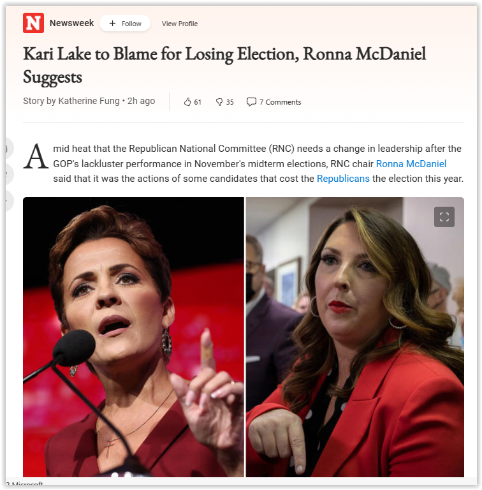482x490 pixels.
Task: Click the topmost partially hidden circular side button
Action: [x=10, y=148]
